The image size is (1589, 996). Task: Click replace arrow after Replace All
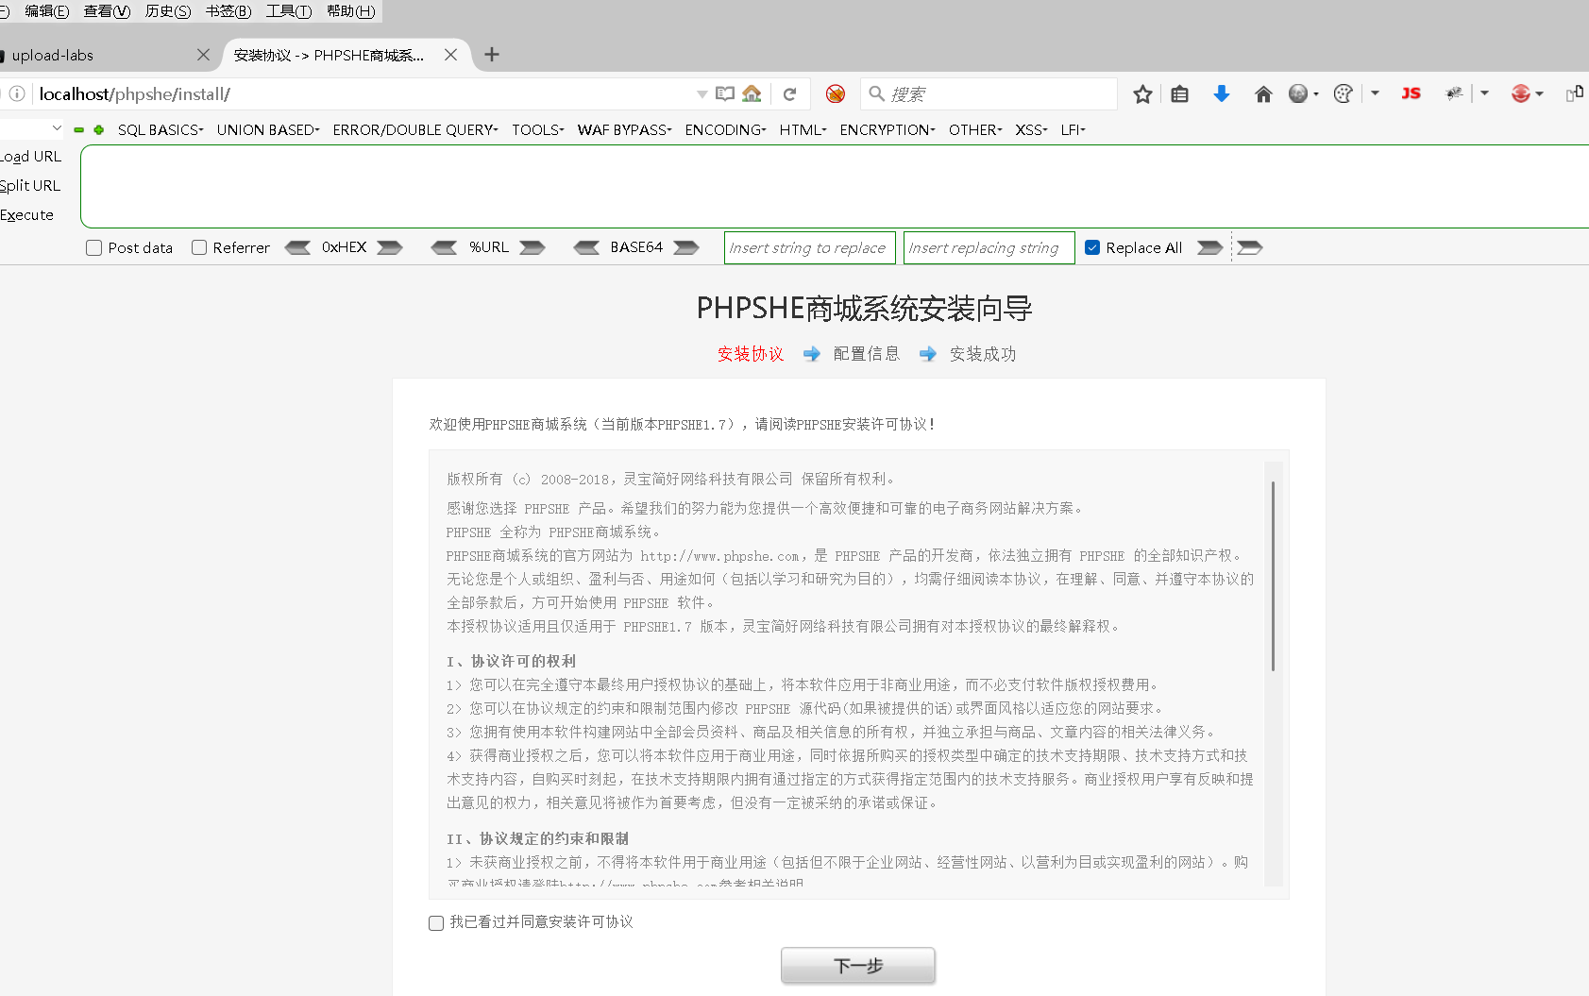coord(1210,247)
